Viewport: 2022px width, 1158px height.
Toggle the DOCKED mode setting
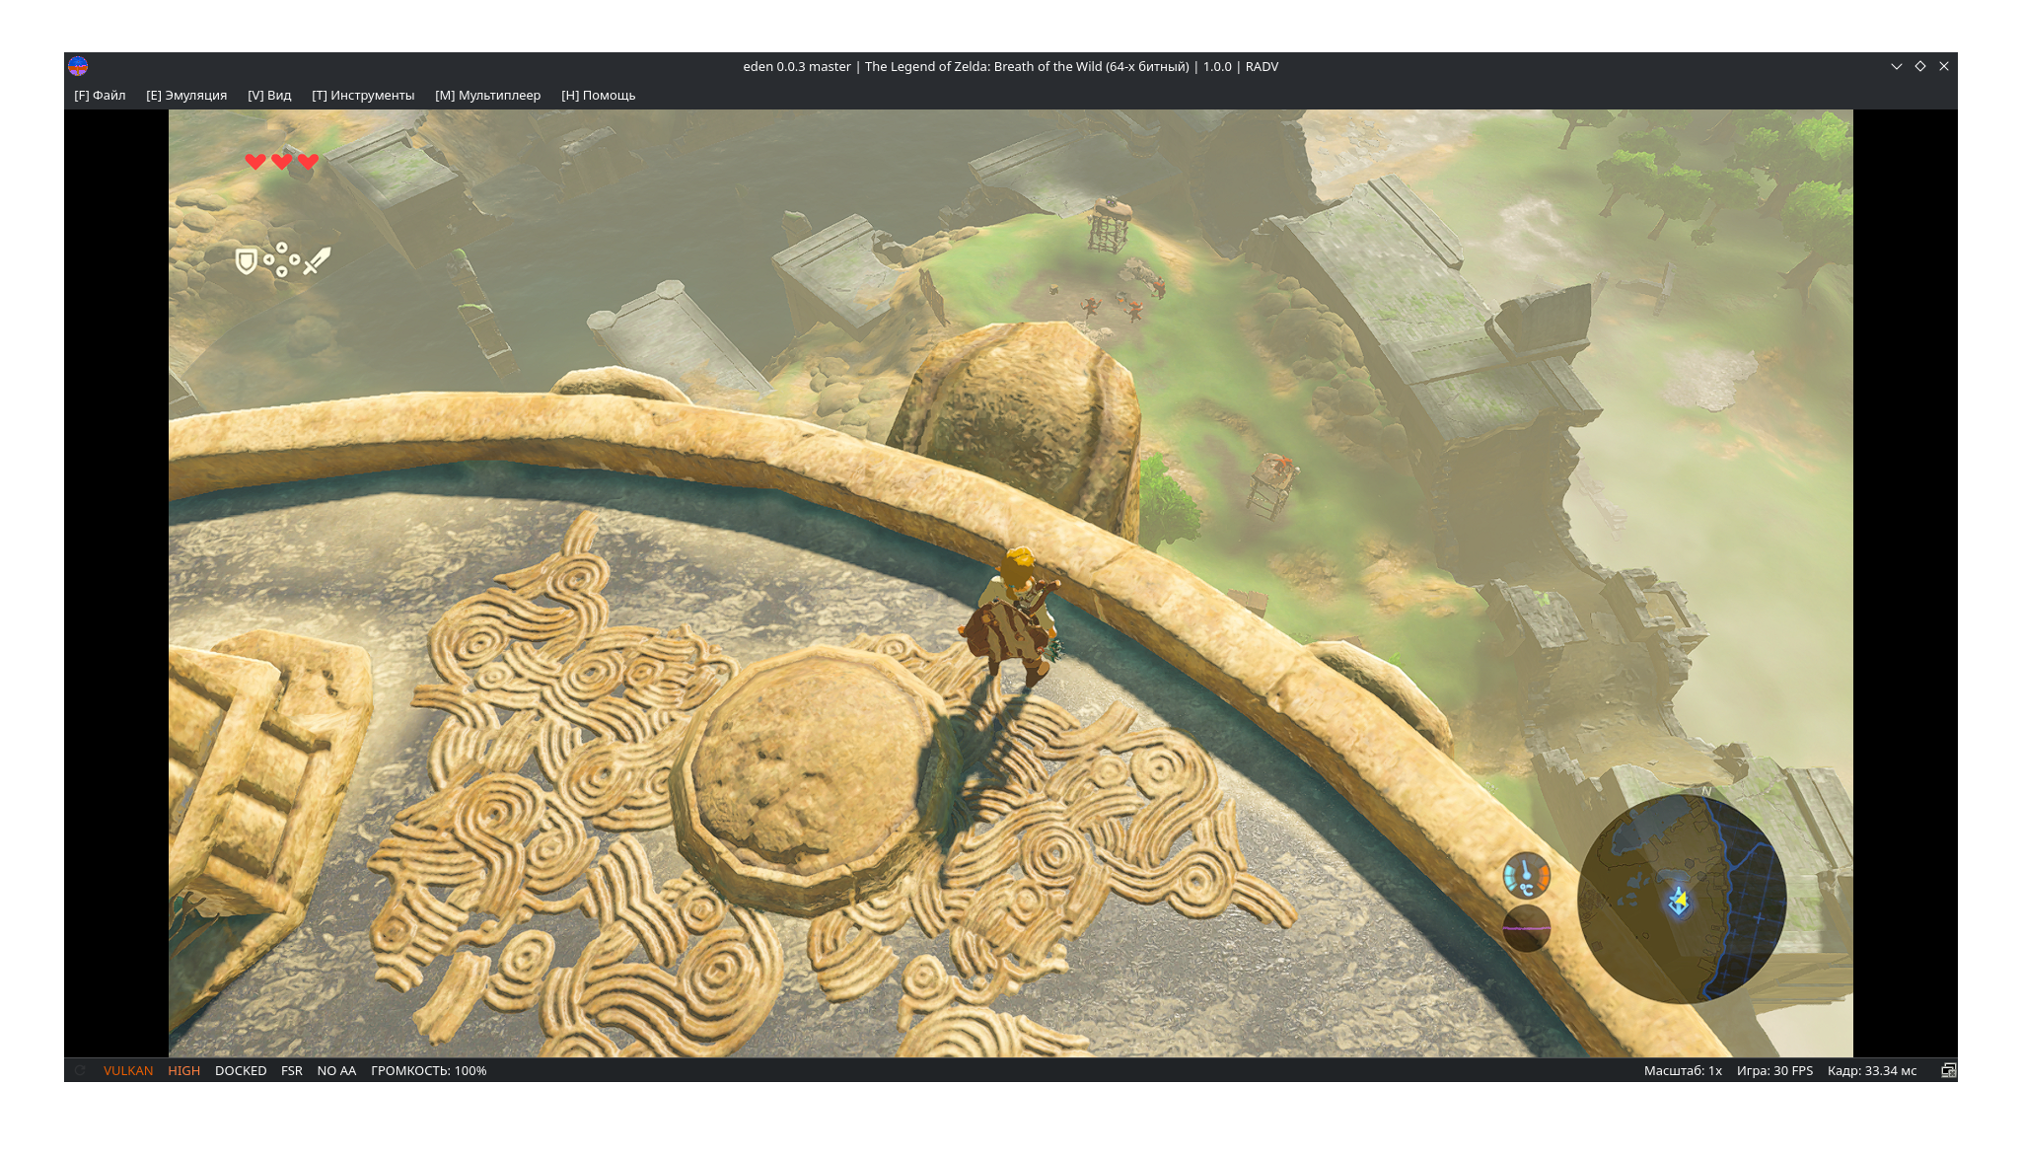coord(241,1070)
